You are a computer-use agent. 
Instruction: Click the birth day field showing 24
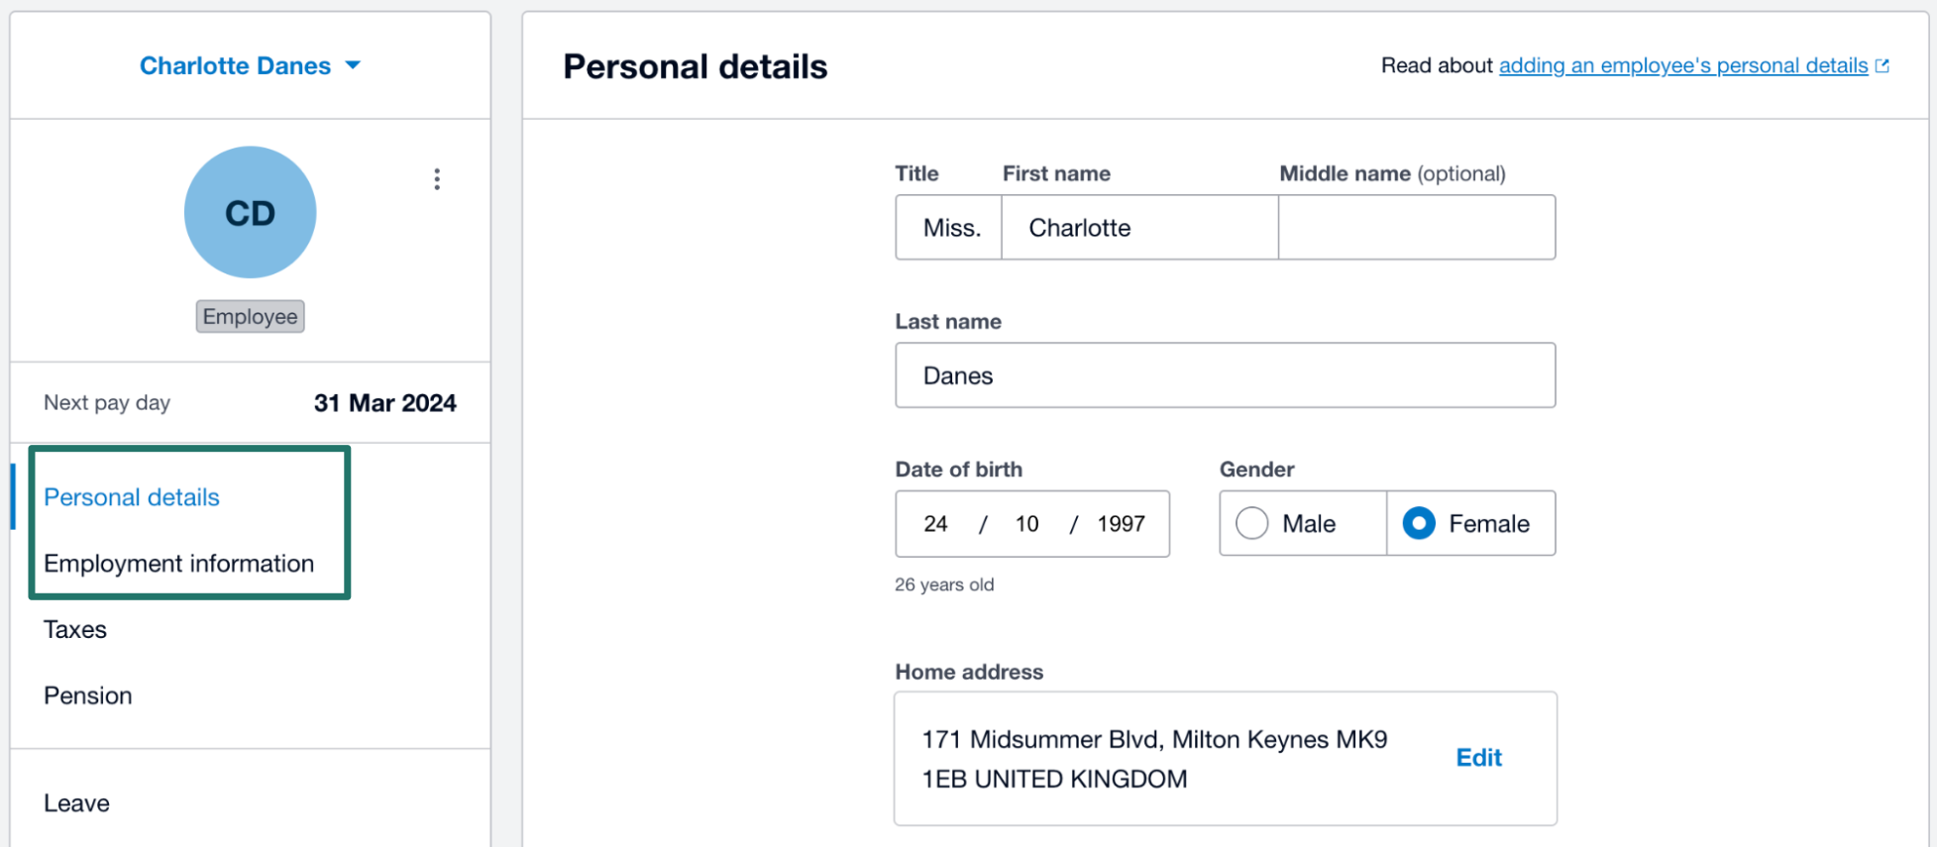(936, 524)
